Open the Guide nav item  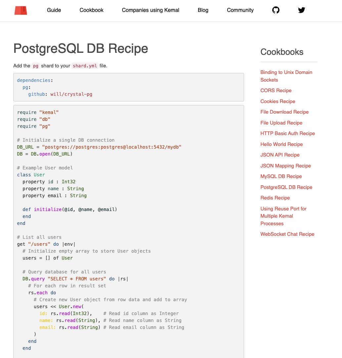click(54, 10)
